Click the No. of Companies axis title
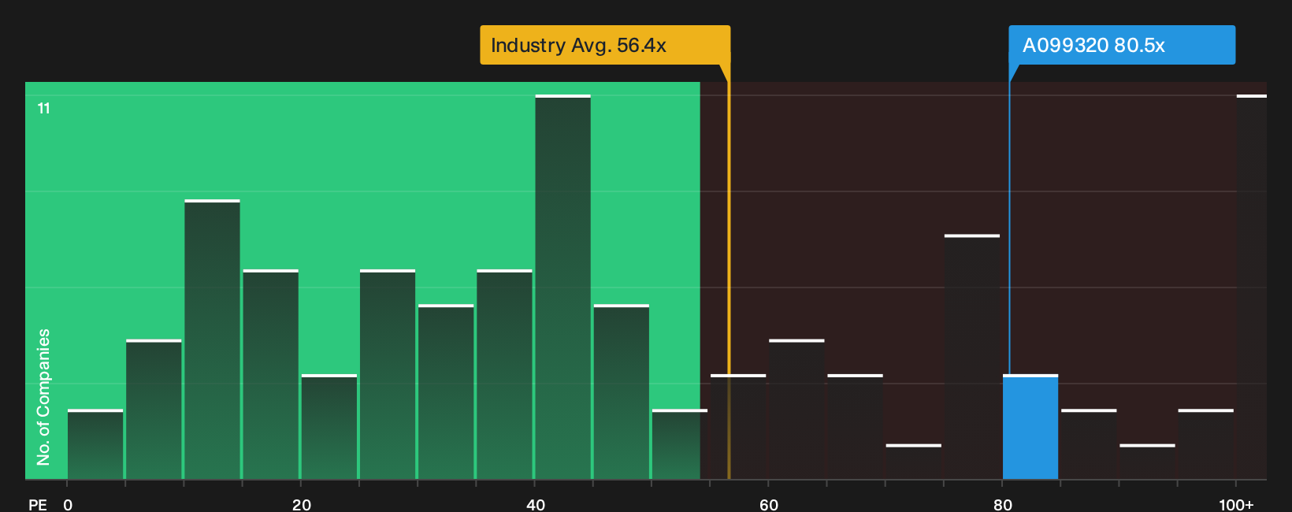Screen dimensions: 1292x512 (43, 397)
